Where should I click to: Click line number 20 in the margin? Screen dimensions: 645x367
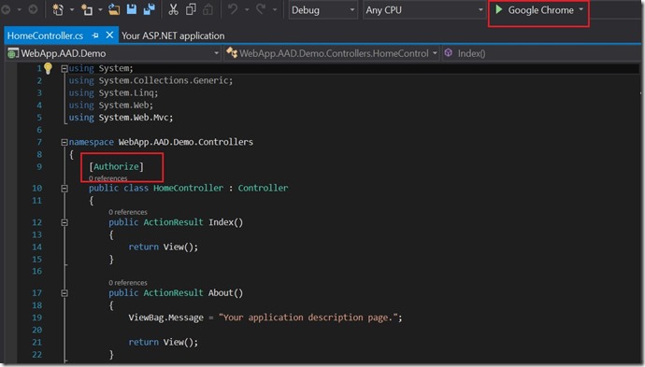[37, 330]
